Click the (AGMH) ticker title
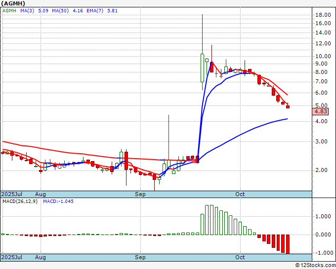336x269 pixels. click(13, 3)
